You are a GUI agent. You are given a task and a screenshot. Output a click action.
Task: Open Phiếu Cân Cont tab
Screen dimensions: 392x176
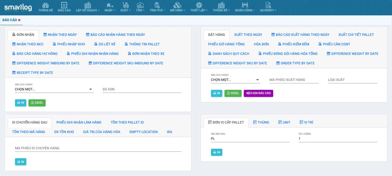[x=334, y=44]
